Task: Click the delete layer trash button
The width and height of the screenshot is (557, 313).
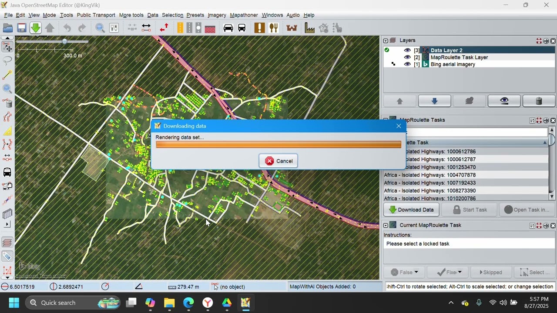Action: pos(539,101)
